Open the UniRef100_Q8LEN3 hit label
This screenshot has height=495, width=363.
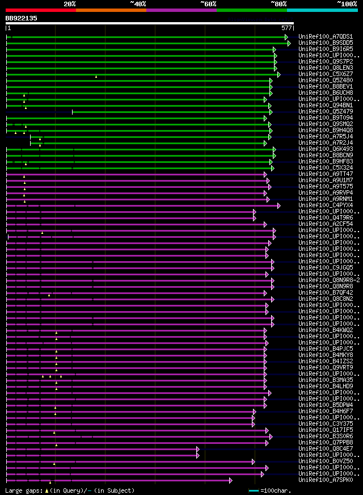point(326,68)
